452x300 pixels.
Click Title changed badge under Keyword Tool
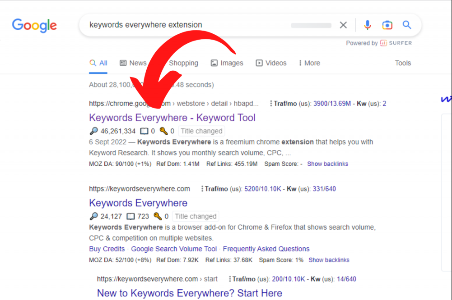coord(201,131)
